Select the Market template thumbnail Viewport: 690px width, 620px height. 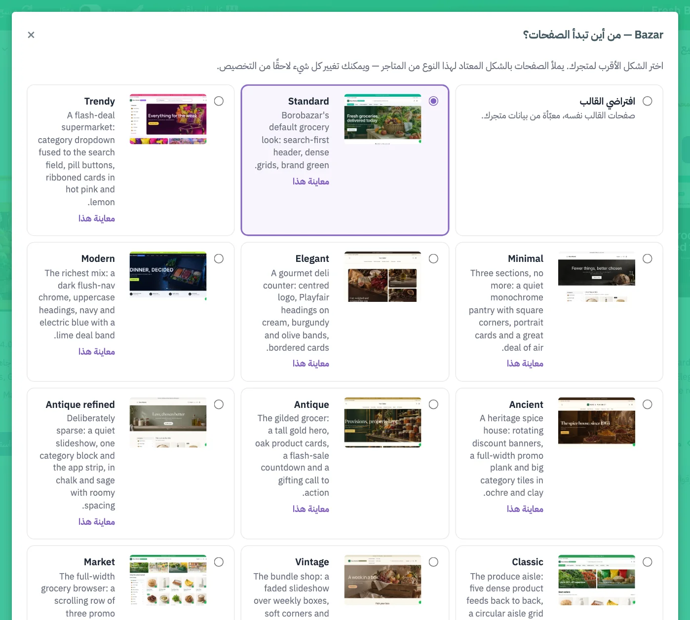[x=168, y=580]
